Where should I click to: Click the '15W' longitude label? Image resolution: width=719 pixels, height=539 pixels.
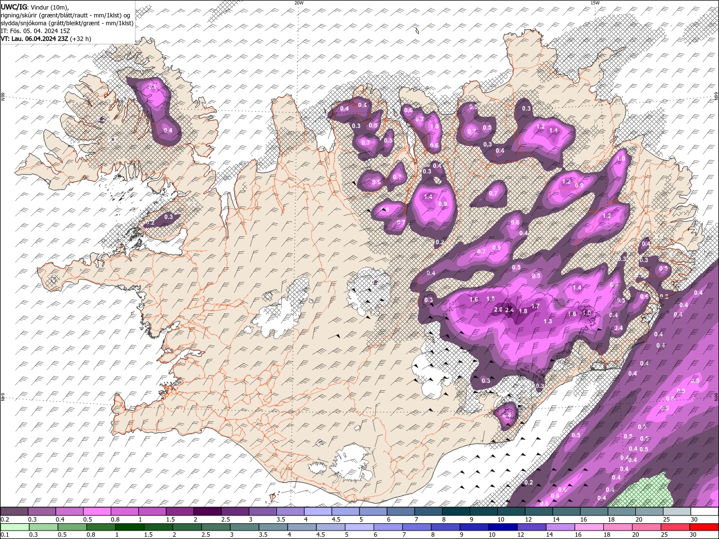(x=595, y=3)
